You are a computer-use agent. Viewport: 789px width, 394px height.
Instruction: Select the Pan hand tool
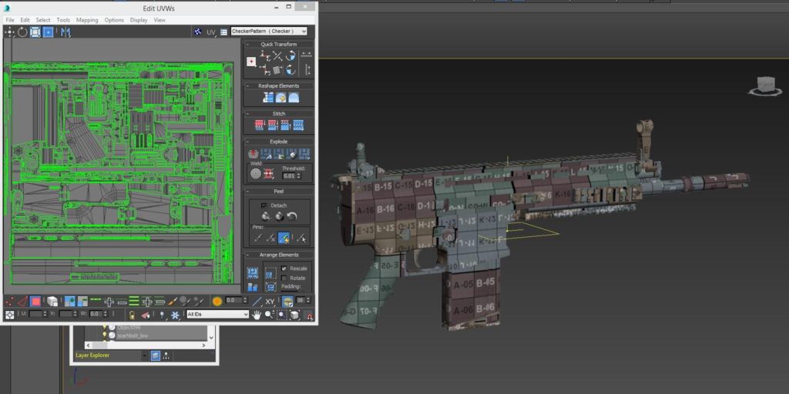[x=257, y=315]
